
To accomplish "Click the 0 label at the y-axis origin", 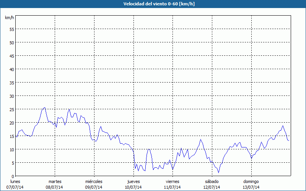I will [13, 176].
